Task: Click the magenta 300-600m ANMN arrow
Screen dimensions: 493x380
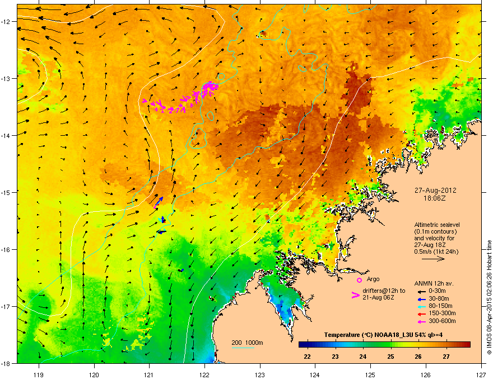Action: coord(421,321)
